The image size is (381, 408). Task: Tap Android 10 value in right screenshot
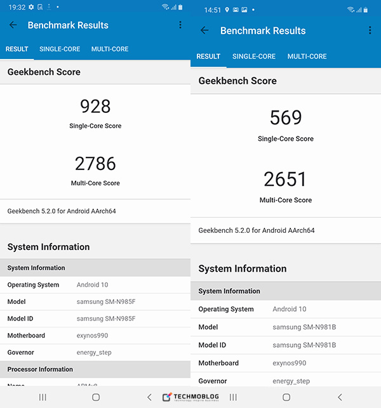(290, 309)
